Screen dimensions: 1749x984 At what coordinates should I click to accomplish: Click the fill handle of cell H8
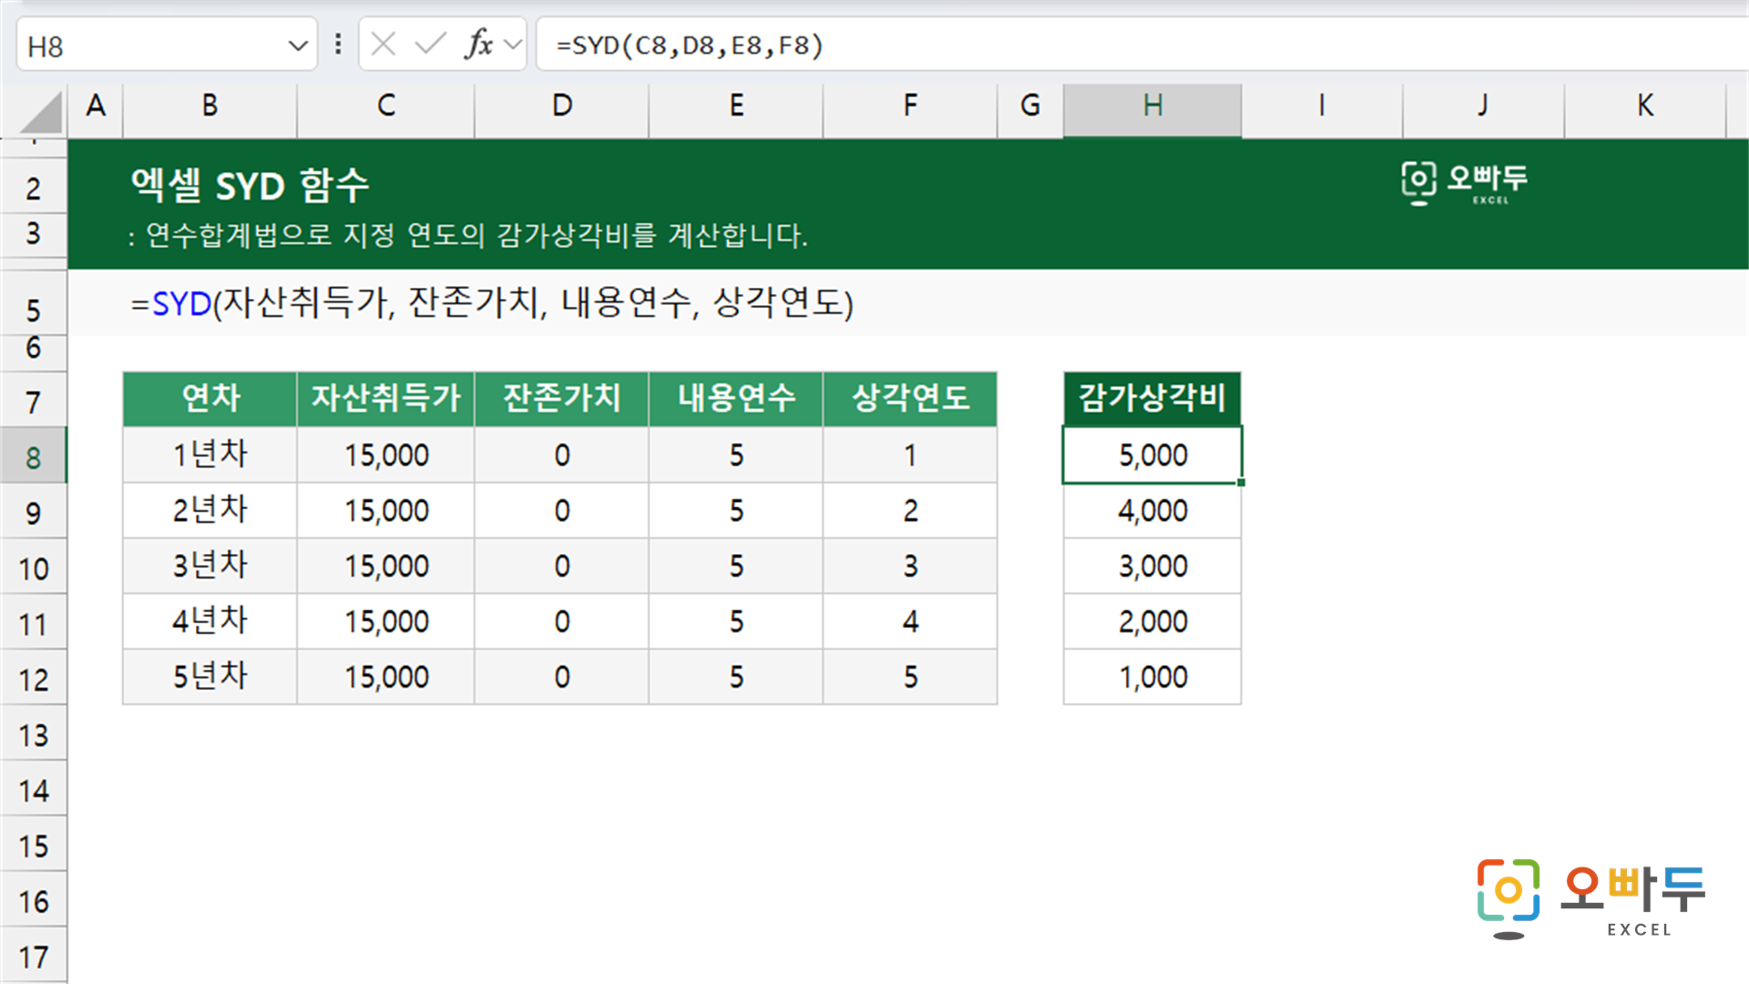[x=1241, y=482]
